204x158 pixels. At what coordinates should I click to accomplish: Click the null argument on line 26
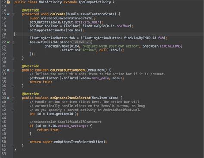pos(103,50)
